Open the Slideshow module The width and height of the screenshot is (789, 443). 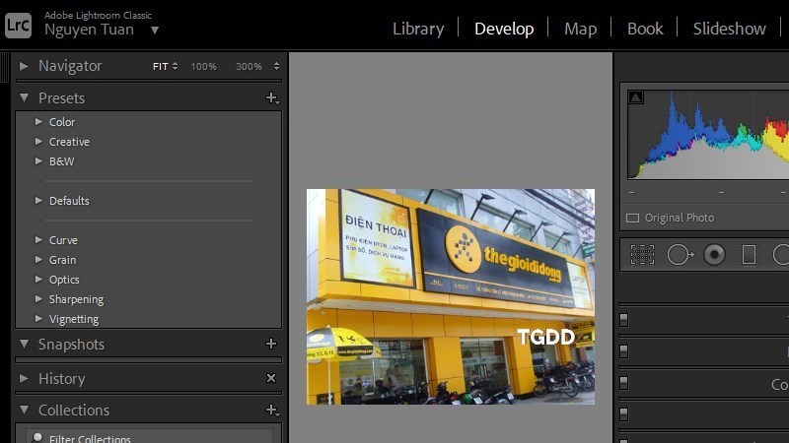729,29
